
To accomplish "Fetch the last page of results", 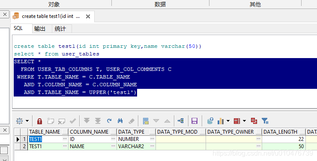I will pyautogui.click(x=98, y=121).
